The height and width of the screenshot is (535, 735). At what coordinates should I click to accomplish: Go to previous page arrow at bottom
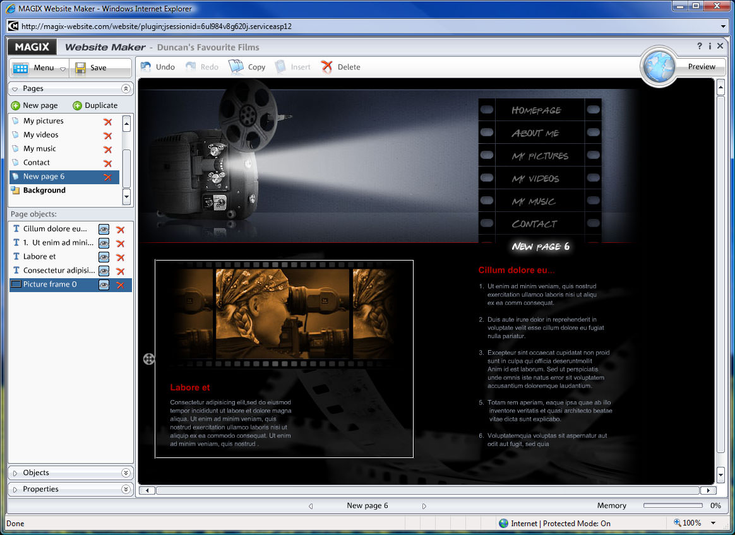point(310,506)
